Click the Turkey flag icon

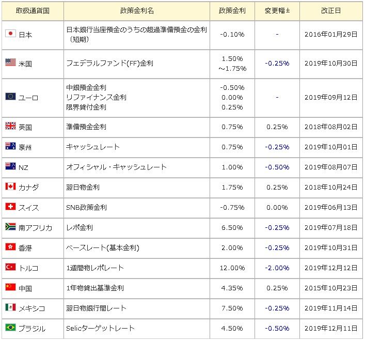click(x=10, y=267)
